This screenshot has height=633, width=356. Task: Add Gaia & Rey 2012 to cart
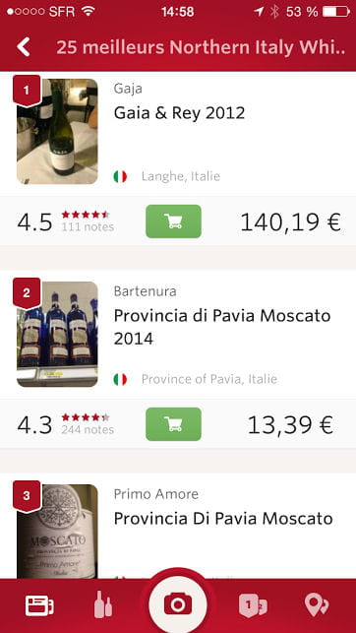click(173, 222)
